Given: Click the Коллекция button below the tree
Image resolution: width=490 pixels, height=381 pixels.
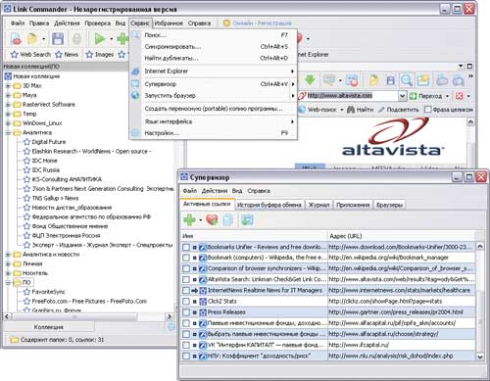Looking at the screenshot, I should (49, 327).
